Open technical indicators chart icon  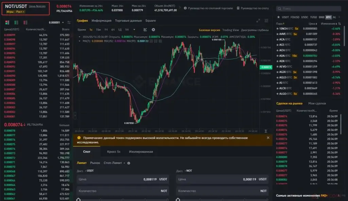(145, 30)
